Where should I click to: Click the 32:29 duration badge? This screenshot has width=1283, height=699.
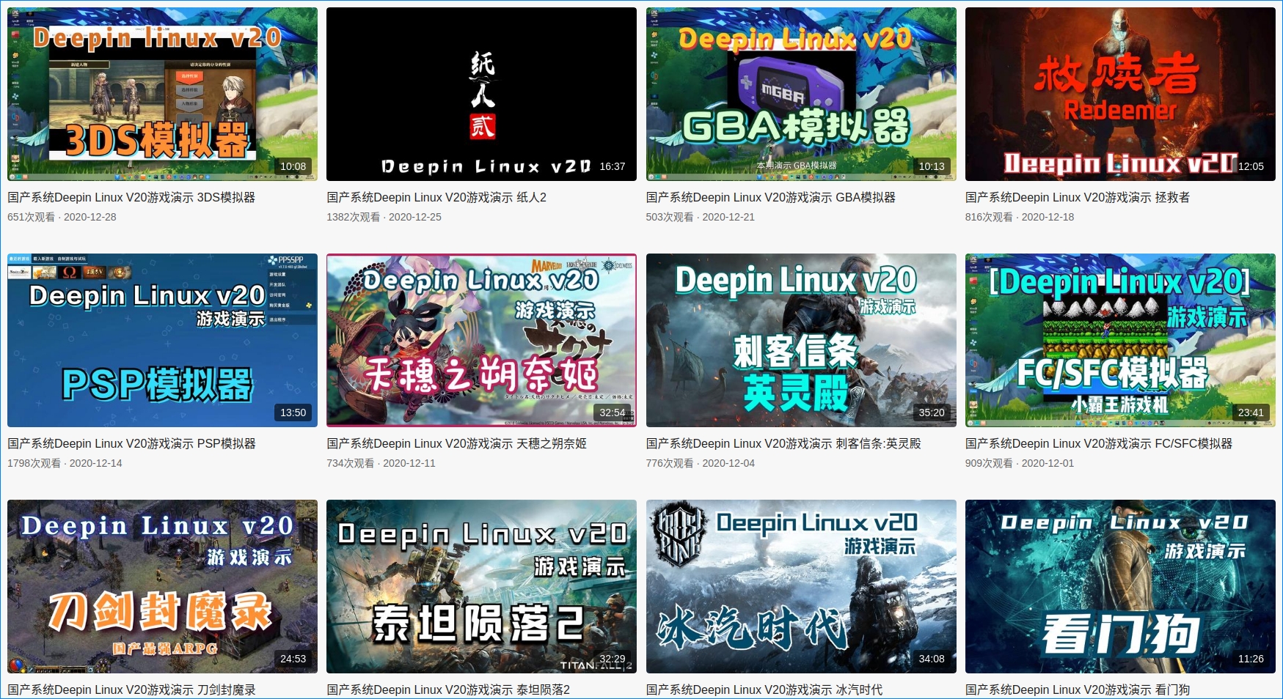coord(613,659)
